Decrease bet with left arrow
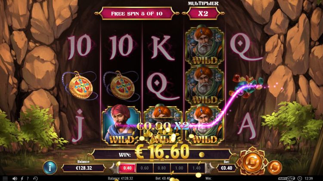The width and height of the screenshot is (323, 181). pyautogui.click(x=114, y=168)
